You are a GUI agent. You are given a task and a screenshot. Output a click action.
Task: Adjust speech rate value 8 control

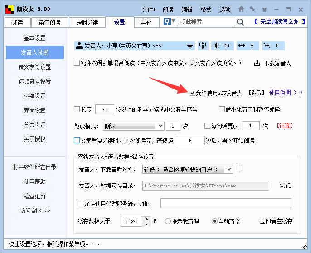248,46
